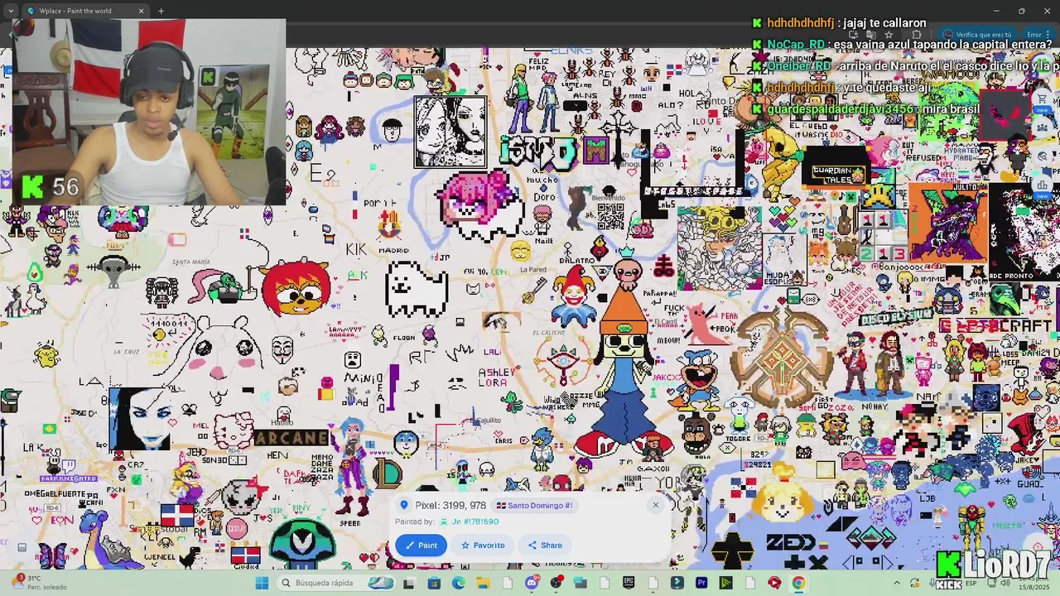The image size is (1060, 596).
Task: Open the volume speaker tray icon
Action: point(1005,583)
